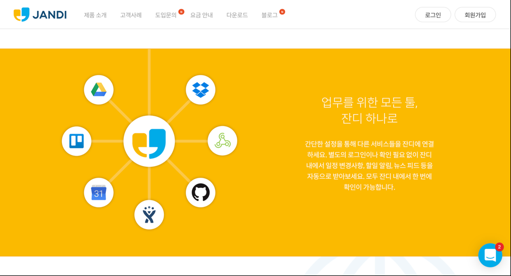Viewport: 511px width, 276px height.
Task: Open the Google Calendar integration icon
Action: [x=99, y=192]
